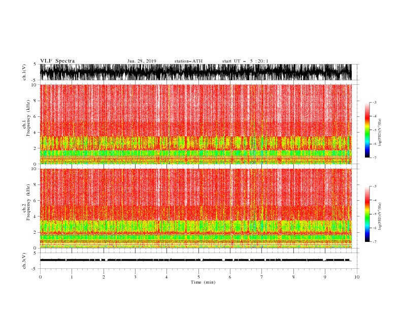Viewport: 402px width, 311px height.
Task: Click the "5" tick on the ch.1(V) axis
Action: tap(35, 64)
